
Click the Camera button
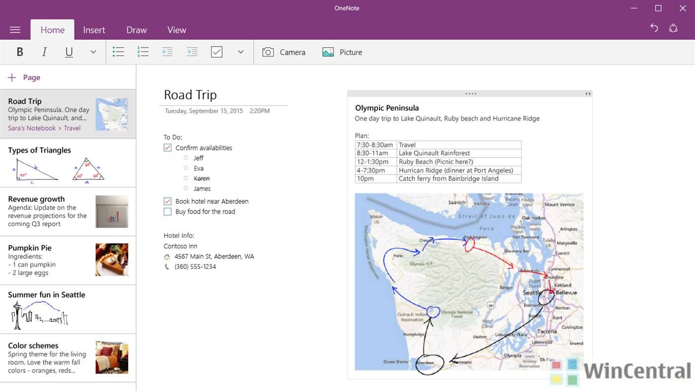[x=284, y=52]
